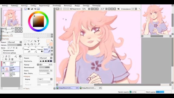Toggle the swatches panel icon
The image size is (174, 98).
click(38, 9)
